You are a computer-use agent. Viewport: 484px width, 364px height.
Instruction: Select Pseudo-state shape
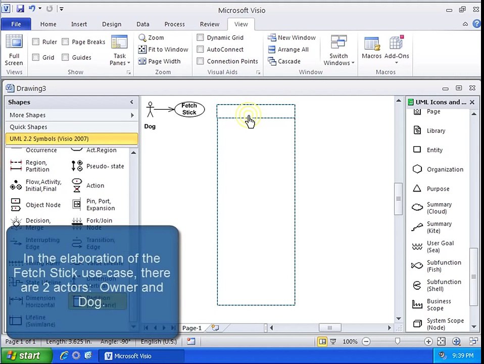tap(98, 166)
